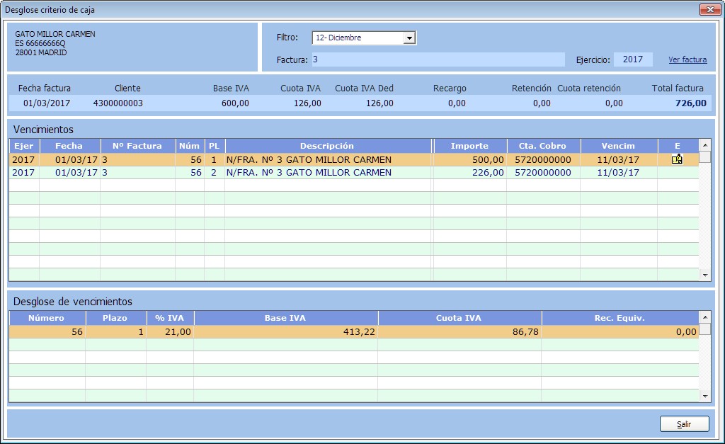Screen dimensions: 725x444
Task: Click the Descripción column header
Action: (x=329, y=146)
